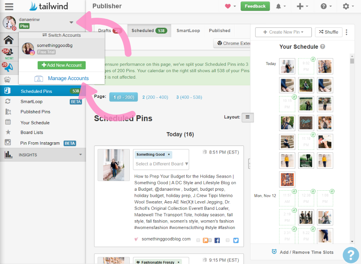Switch to the somethinggoodbg account
The height and width of the screenshot is (264, 361).
click(62, 49)
